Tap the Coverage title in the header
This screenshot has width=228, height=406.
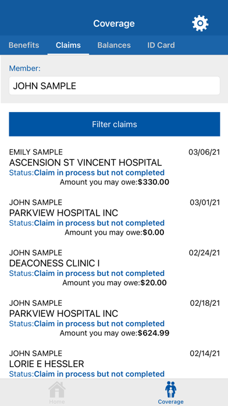[x=114, y=23]
